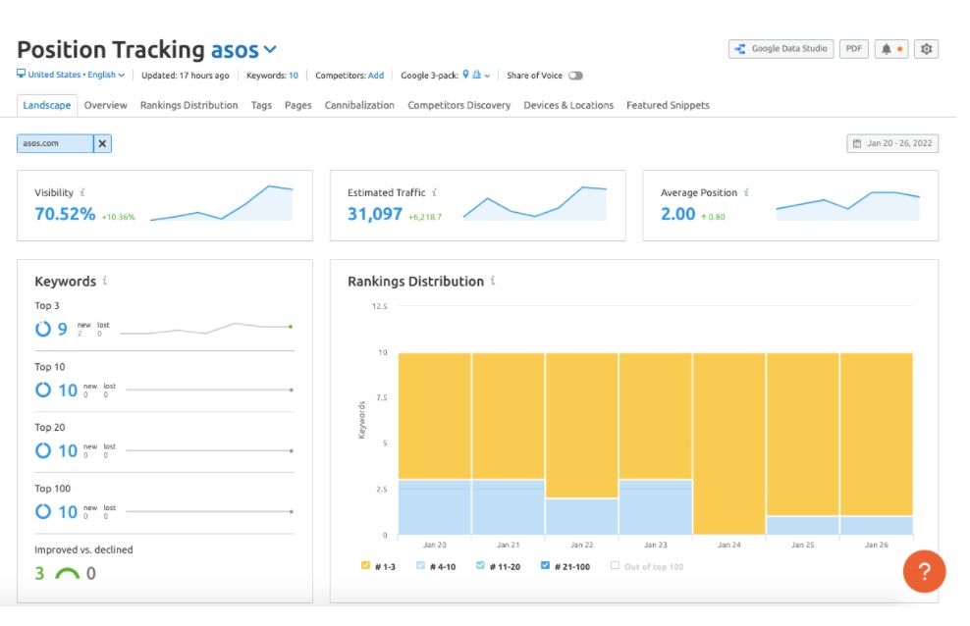970x626 pixels.
Task: Enable the Share of Voice toggle
Action: tap(575, 75)
